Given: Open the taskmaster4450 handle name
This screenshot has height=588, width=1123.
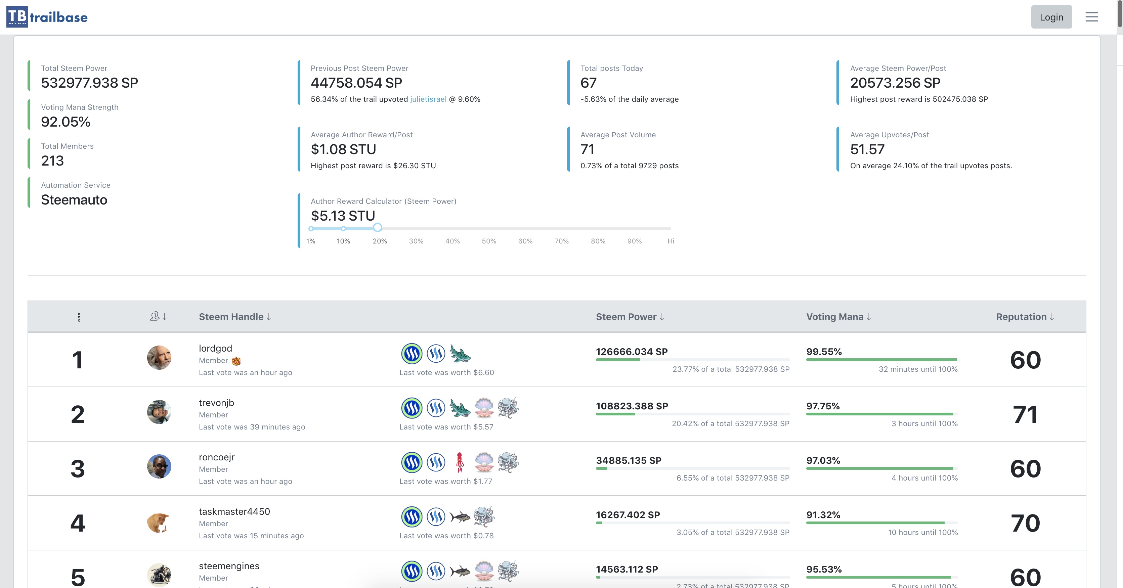Looking at the screenshot, I should 234,511.
